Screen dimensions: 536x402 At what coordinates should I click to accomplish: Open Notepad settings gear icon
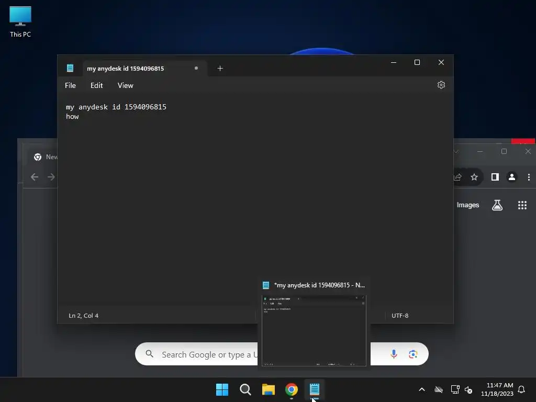click(x=441, y=85)
